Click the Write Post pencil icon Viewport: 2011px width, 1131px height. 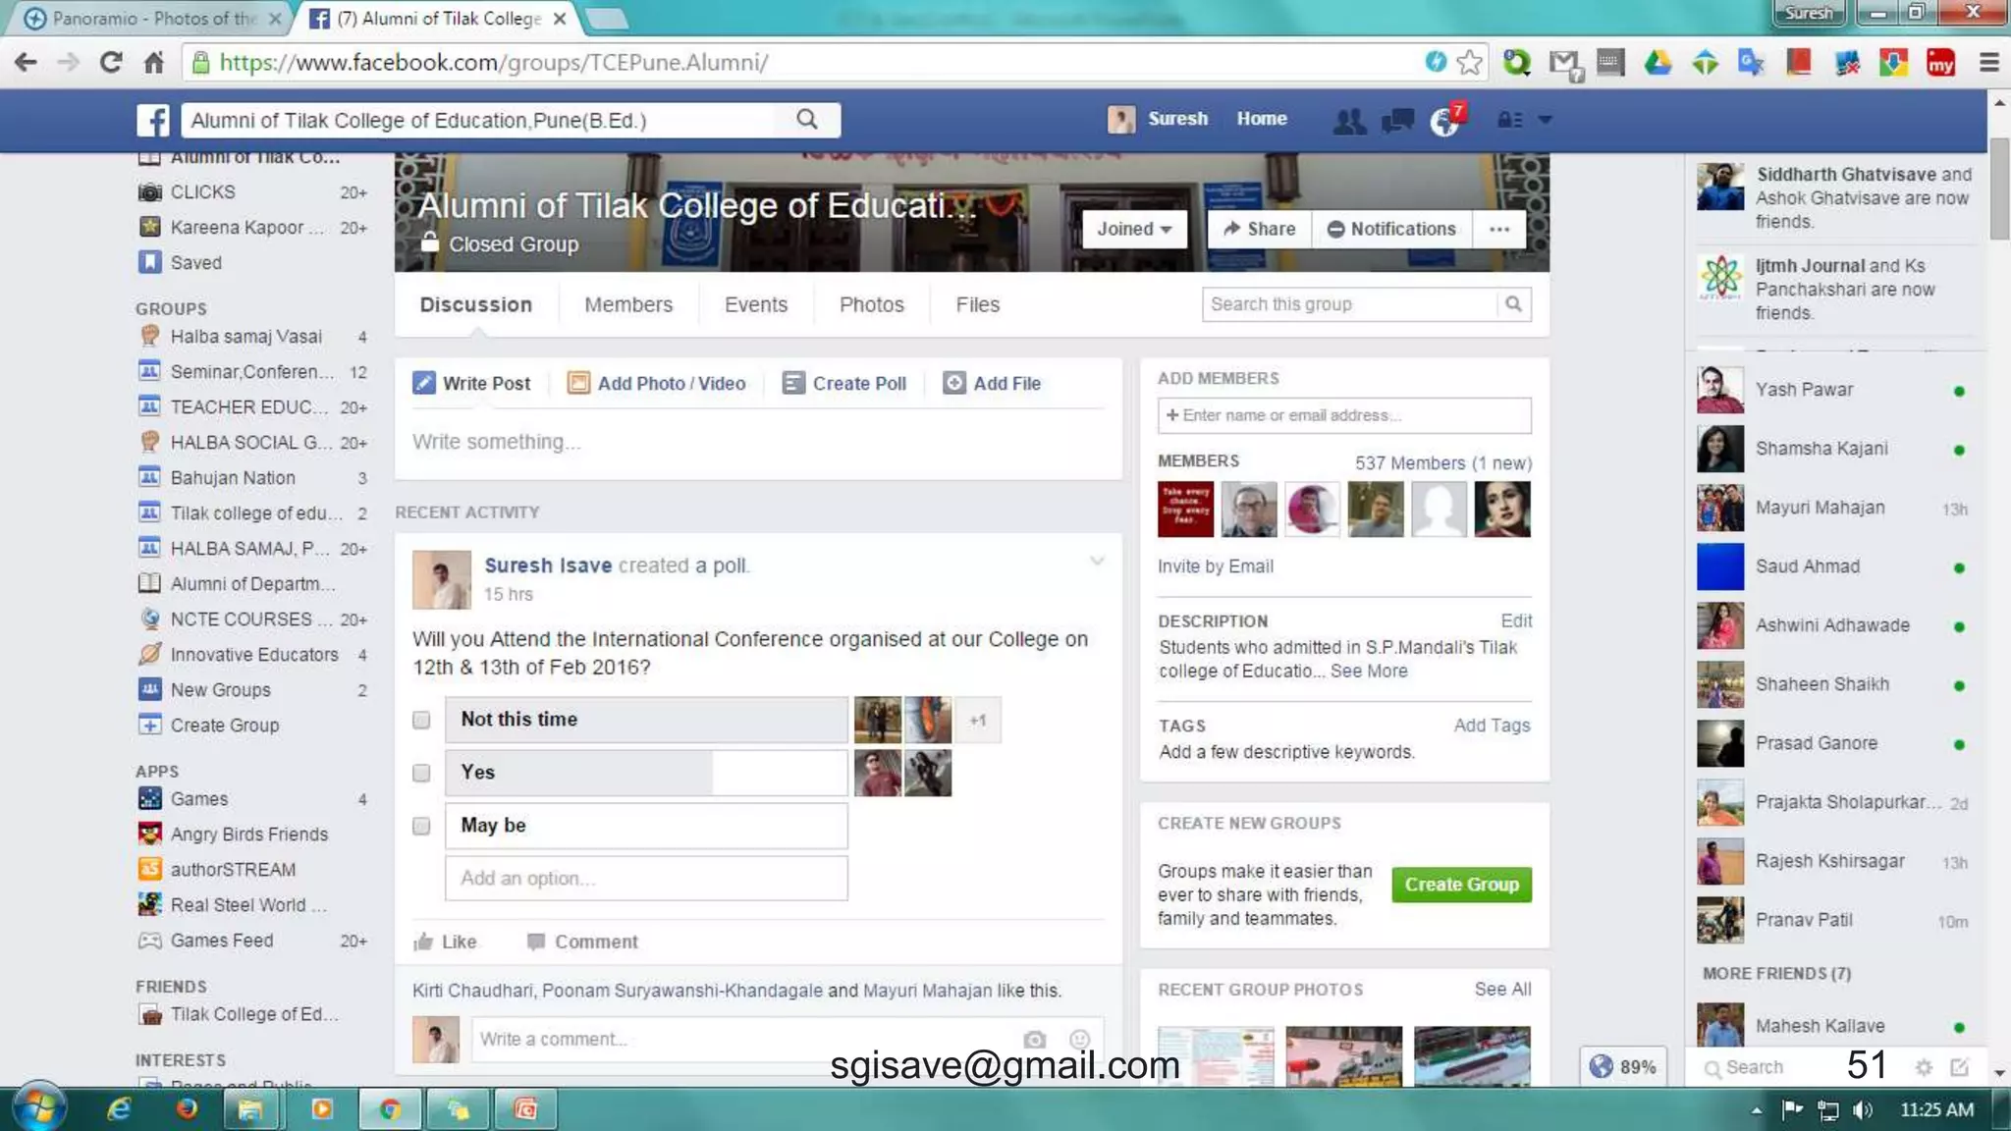tap(423, 383)
